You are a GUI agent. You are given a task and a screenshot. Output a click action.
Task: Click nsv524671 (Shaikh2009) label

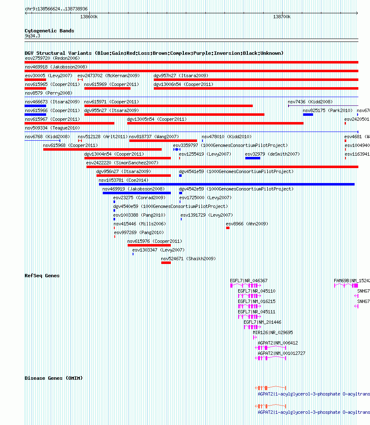pyautogui.click(x=188, y=259)
